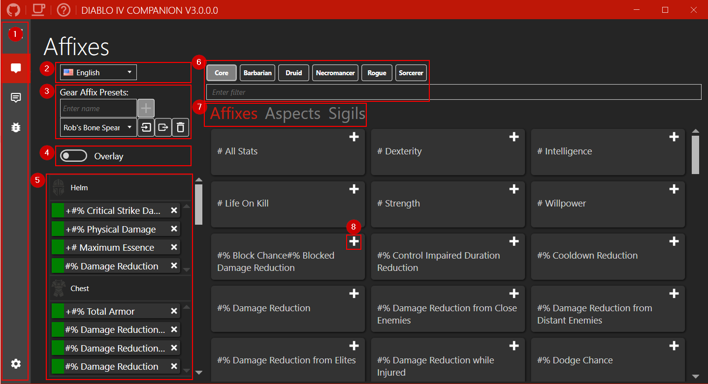Add the # Intelligence affix
The image size is (708, 384).
click(674, 137)
